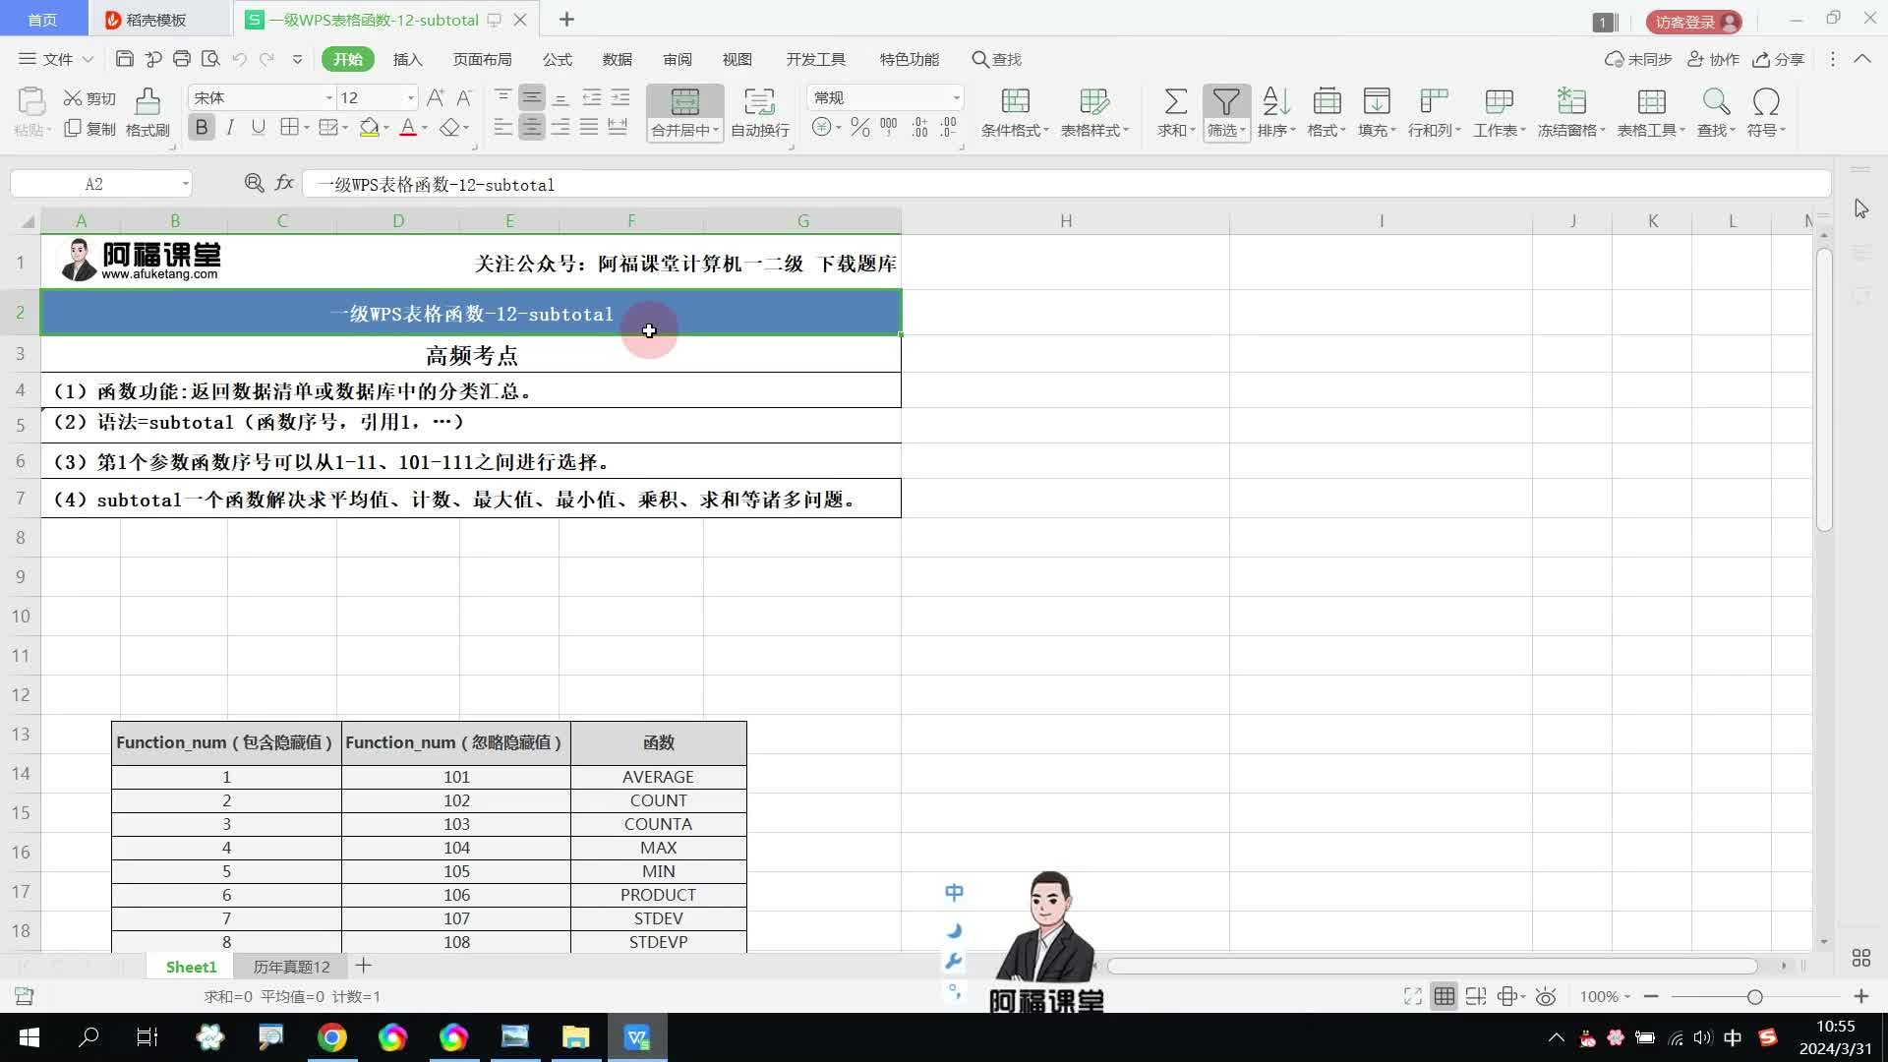Click the insert function fx icon

click(284, 183)
